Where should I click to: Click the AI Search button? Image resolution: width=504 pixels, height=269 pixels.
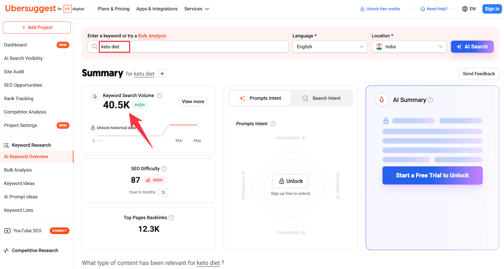click(472, 47)
